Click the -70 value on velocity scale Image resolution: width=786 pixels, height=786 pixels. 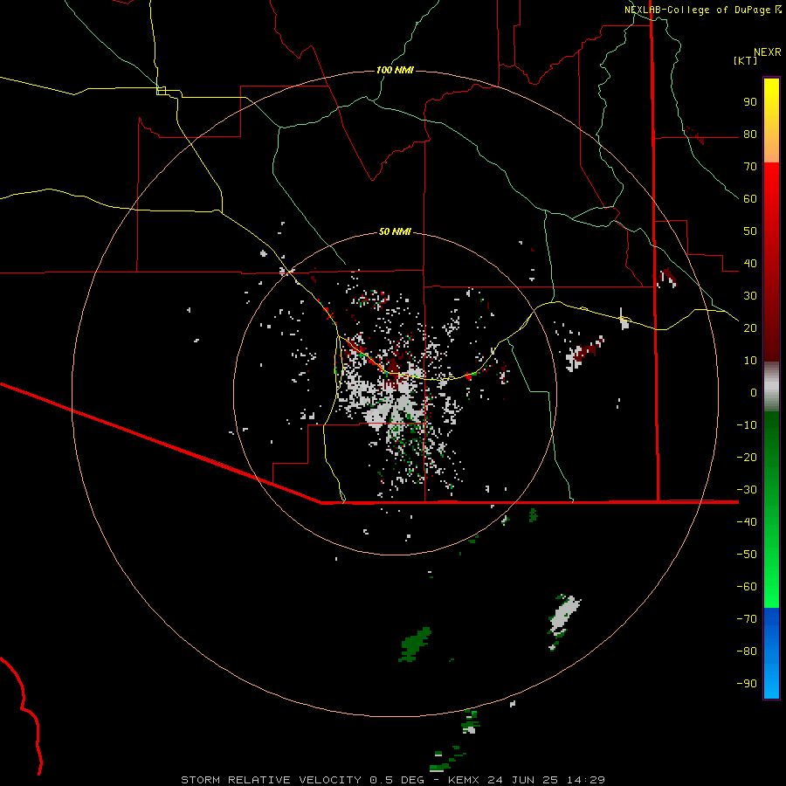[747, 619]
